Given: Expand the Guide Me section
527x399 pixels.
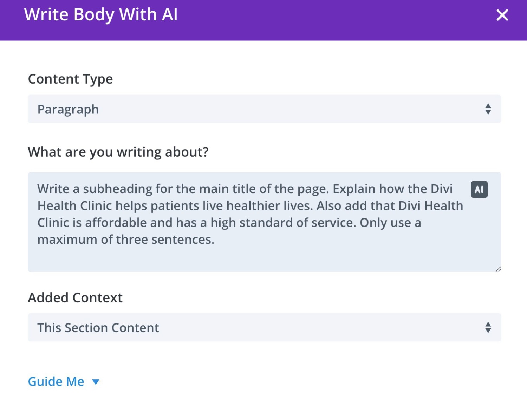Looking at the screenshot, I should click(64, 381).
